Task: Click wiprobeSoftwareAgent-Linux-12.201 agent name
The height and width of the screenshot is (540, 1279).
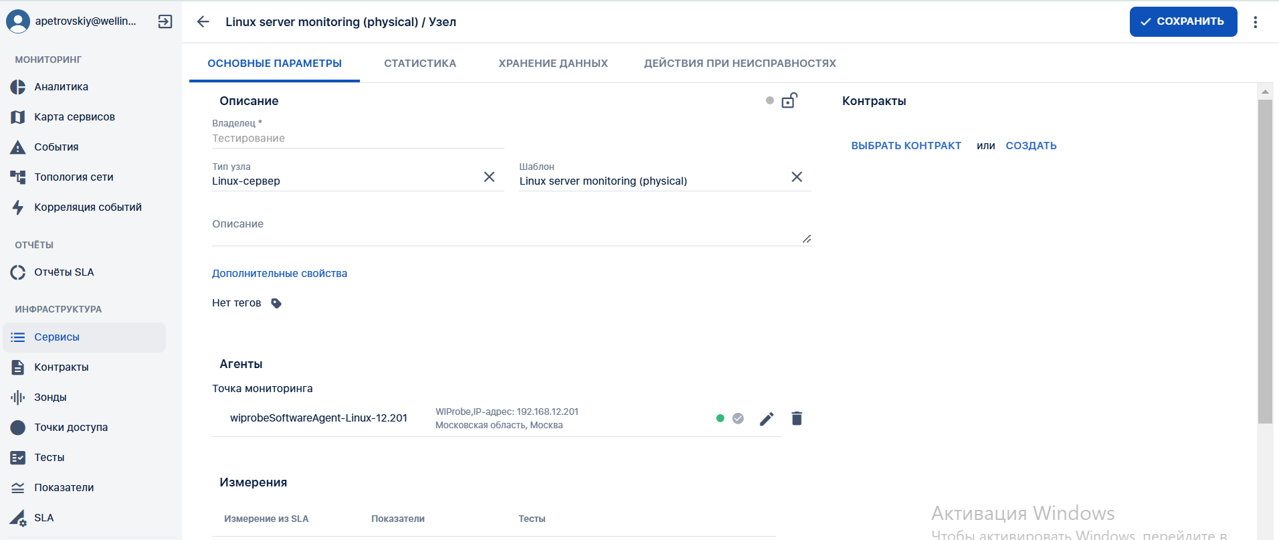Action: 318,418
